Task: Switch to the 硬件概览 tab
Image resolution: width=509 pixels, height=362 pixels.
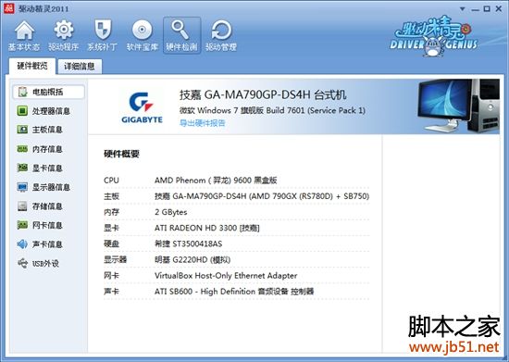Action: [x=32, y=66]
